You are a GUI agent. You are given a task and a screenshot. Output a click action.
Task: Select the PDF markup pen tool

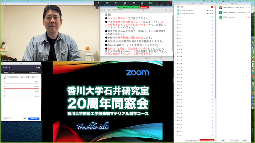pyautogui.click(x=154, y=10)
